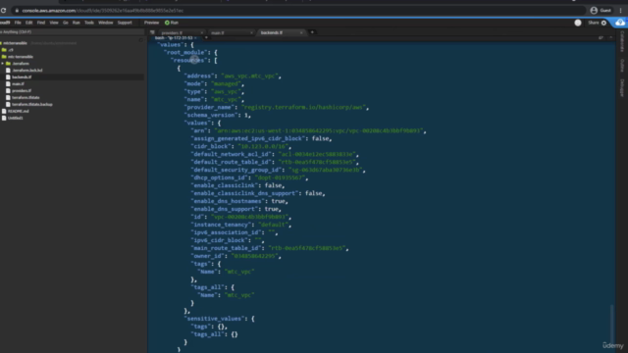This screenshot has height=353, width=628.
Task: Open the Debugger side panel
Action: click(x=622, y=87)
